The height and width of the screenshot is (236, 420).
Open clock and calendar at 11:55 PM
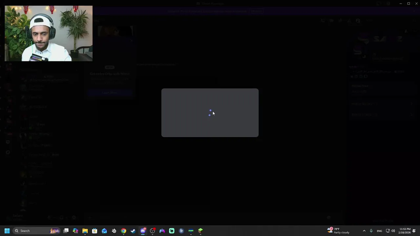click(405, 231)
